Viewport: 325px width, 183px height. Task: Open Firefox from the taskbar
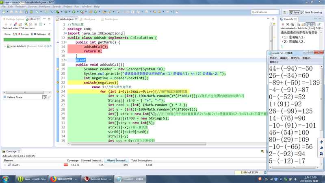65,179
